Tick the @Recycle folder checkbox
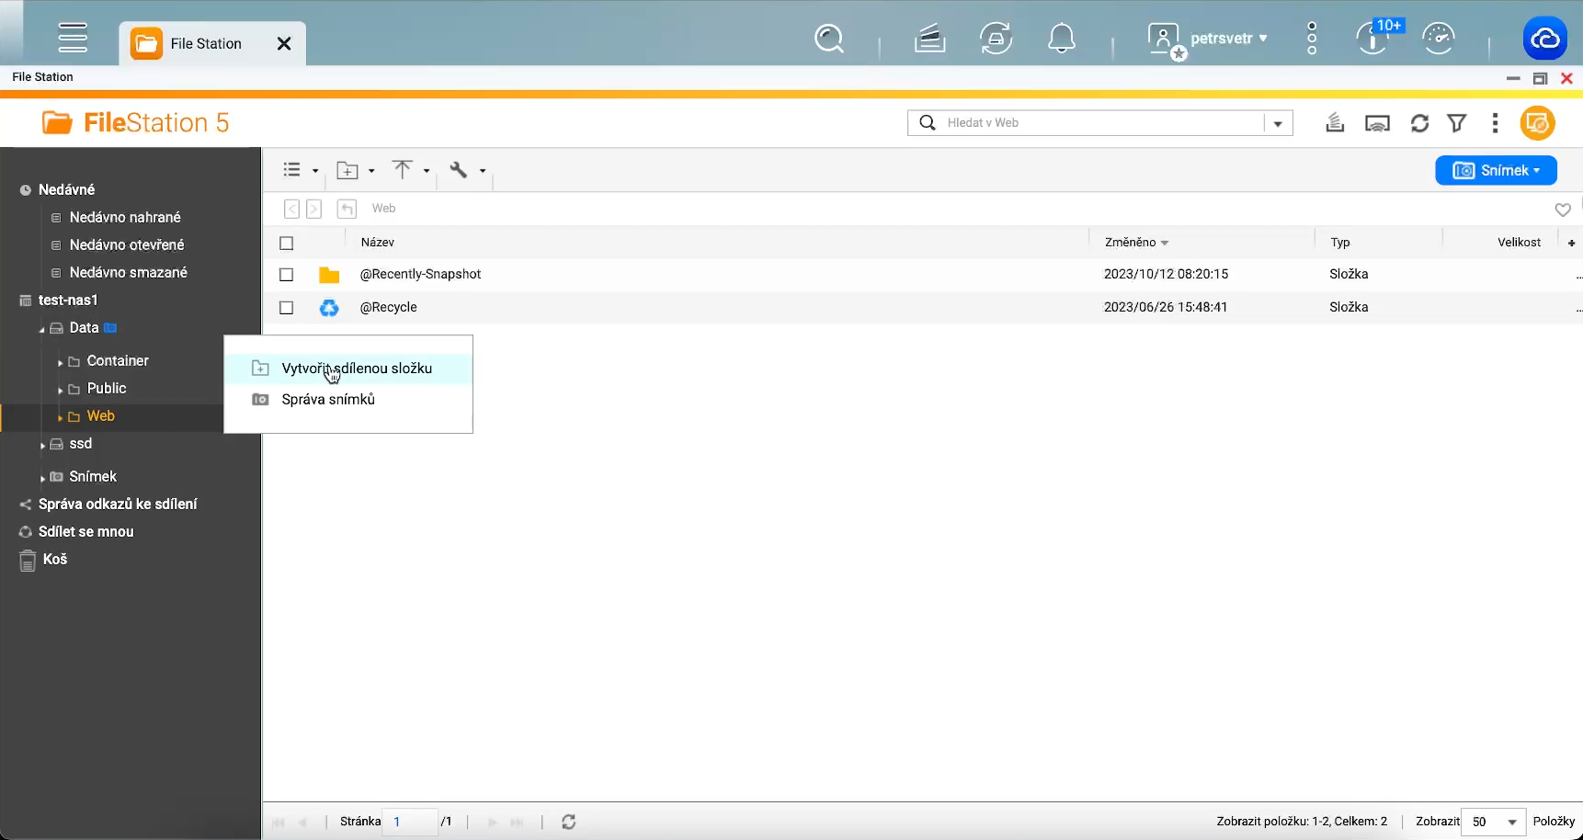1583x840 pixels. 286,307
